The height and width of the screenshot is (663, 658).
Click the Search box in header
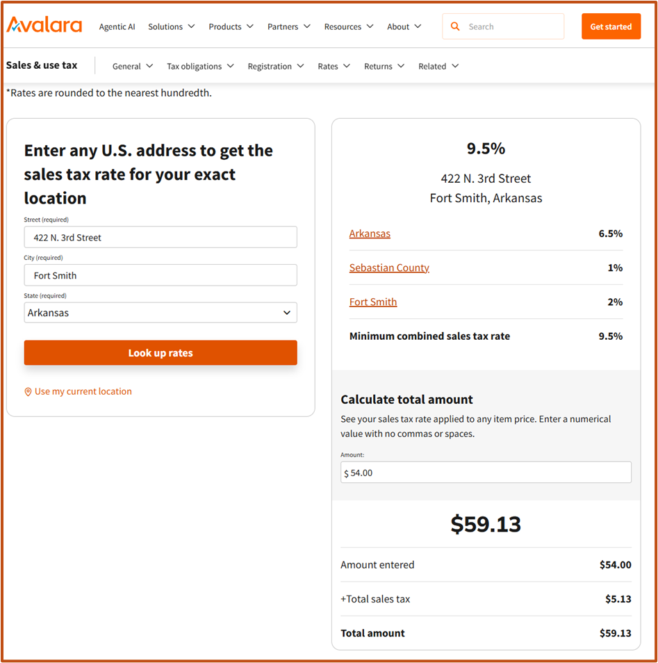[x=511, y=26]
